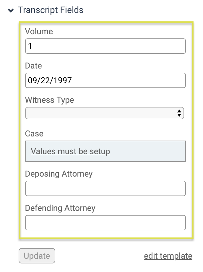Collapse the Transcript Fields section chevron

coord(11,11)
